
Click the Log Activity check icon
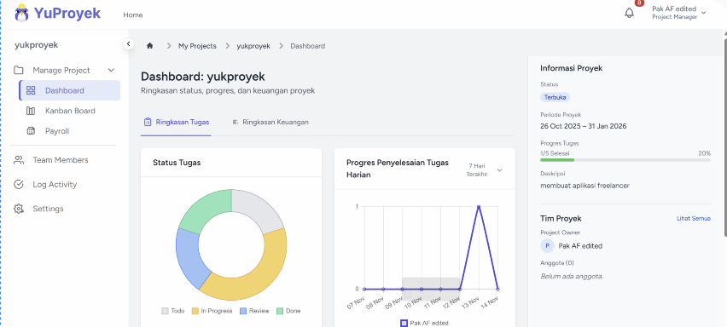click(19, 185)
